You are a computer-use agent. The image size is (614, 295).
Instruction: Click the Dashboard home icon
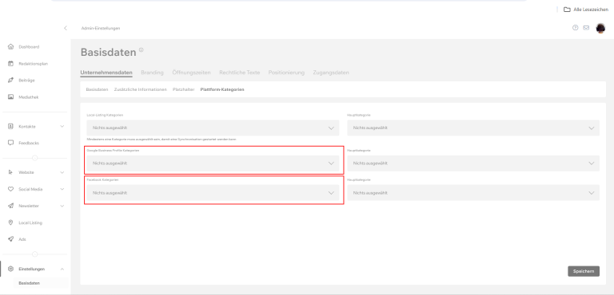click(11, 46)
